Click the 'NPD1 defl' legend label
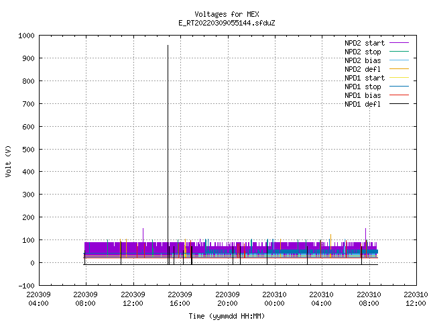The width and height of the screenshot is (429, 322). coord(363,105)
